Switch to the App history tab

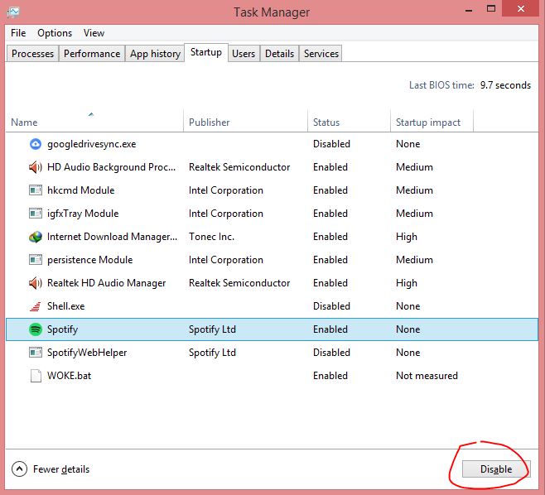[x=155, y=54]
